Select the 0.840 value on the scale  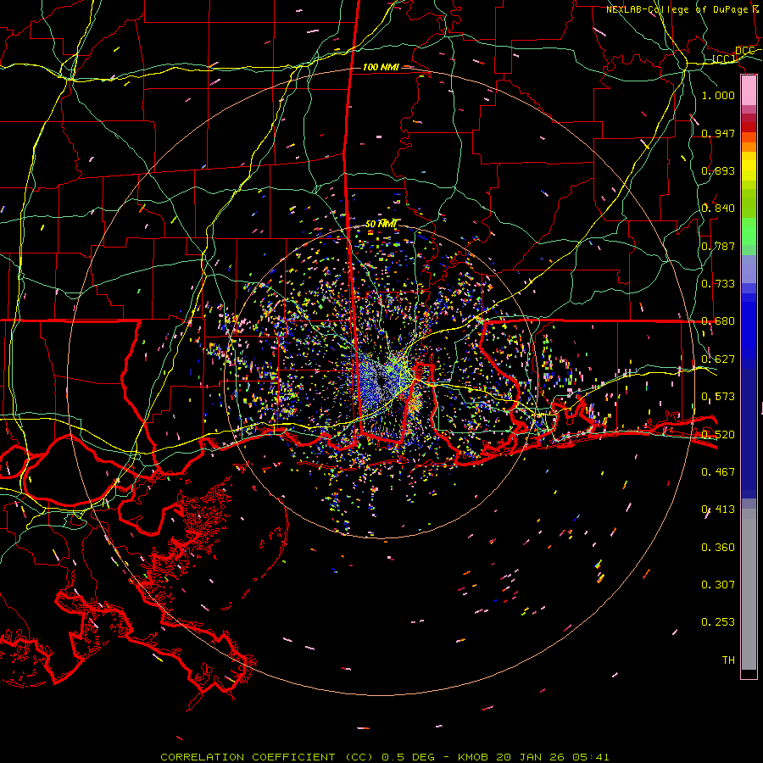pos(718,209)
